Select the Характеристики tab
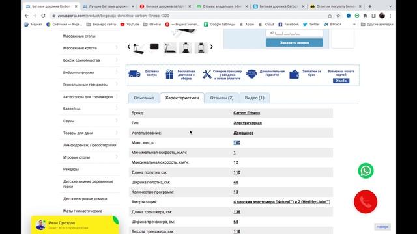 pos(182,98)
